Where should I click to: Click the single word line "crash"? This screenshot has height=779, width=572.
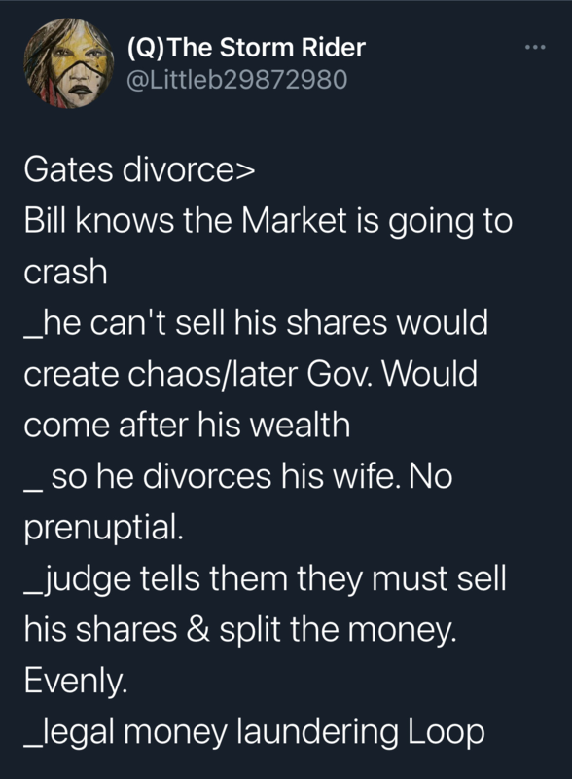tap(65, 272)
